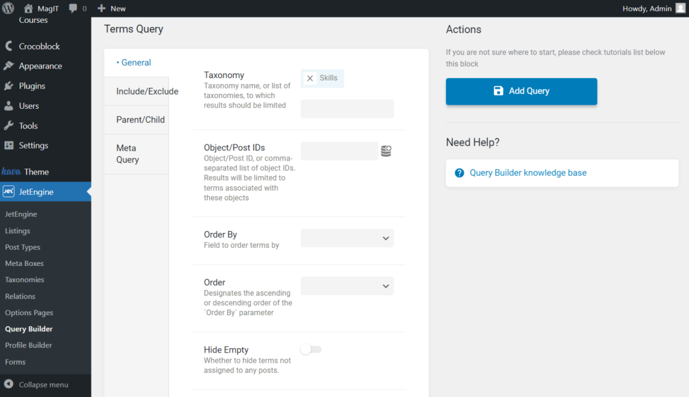Open the Relations submenu item

20,296
